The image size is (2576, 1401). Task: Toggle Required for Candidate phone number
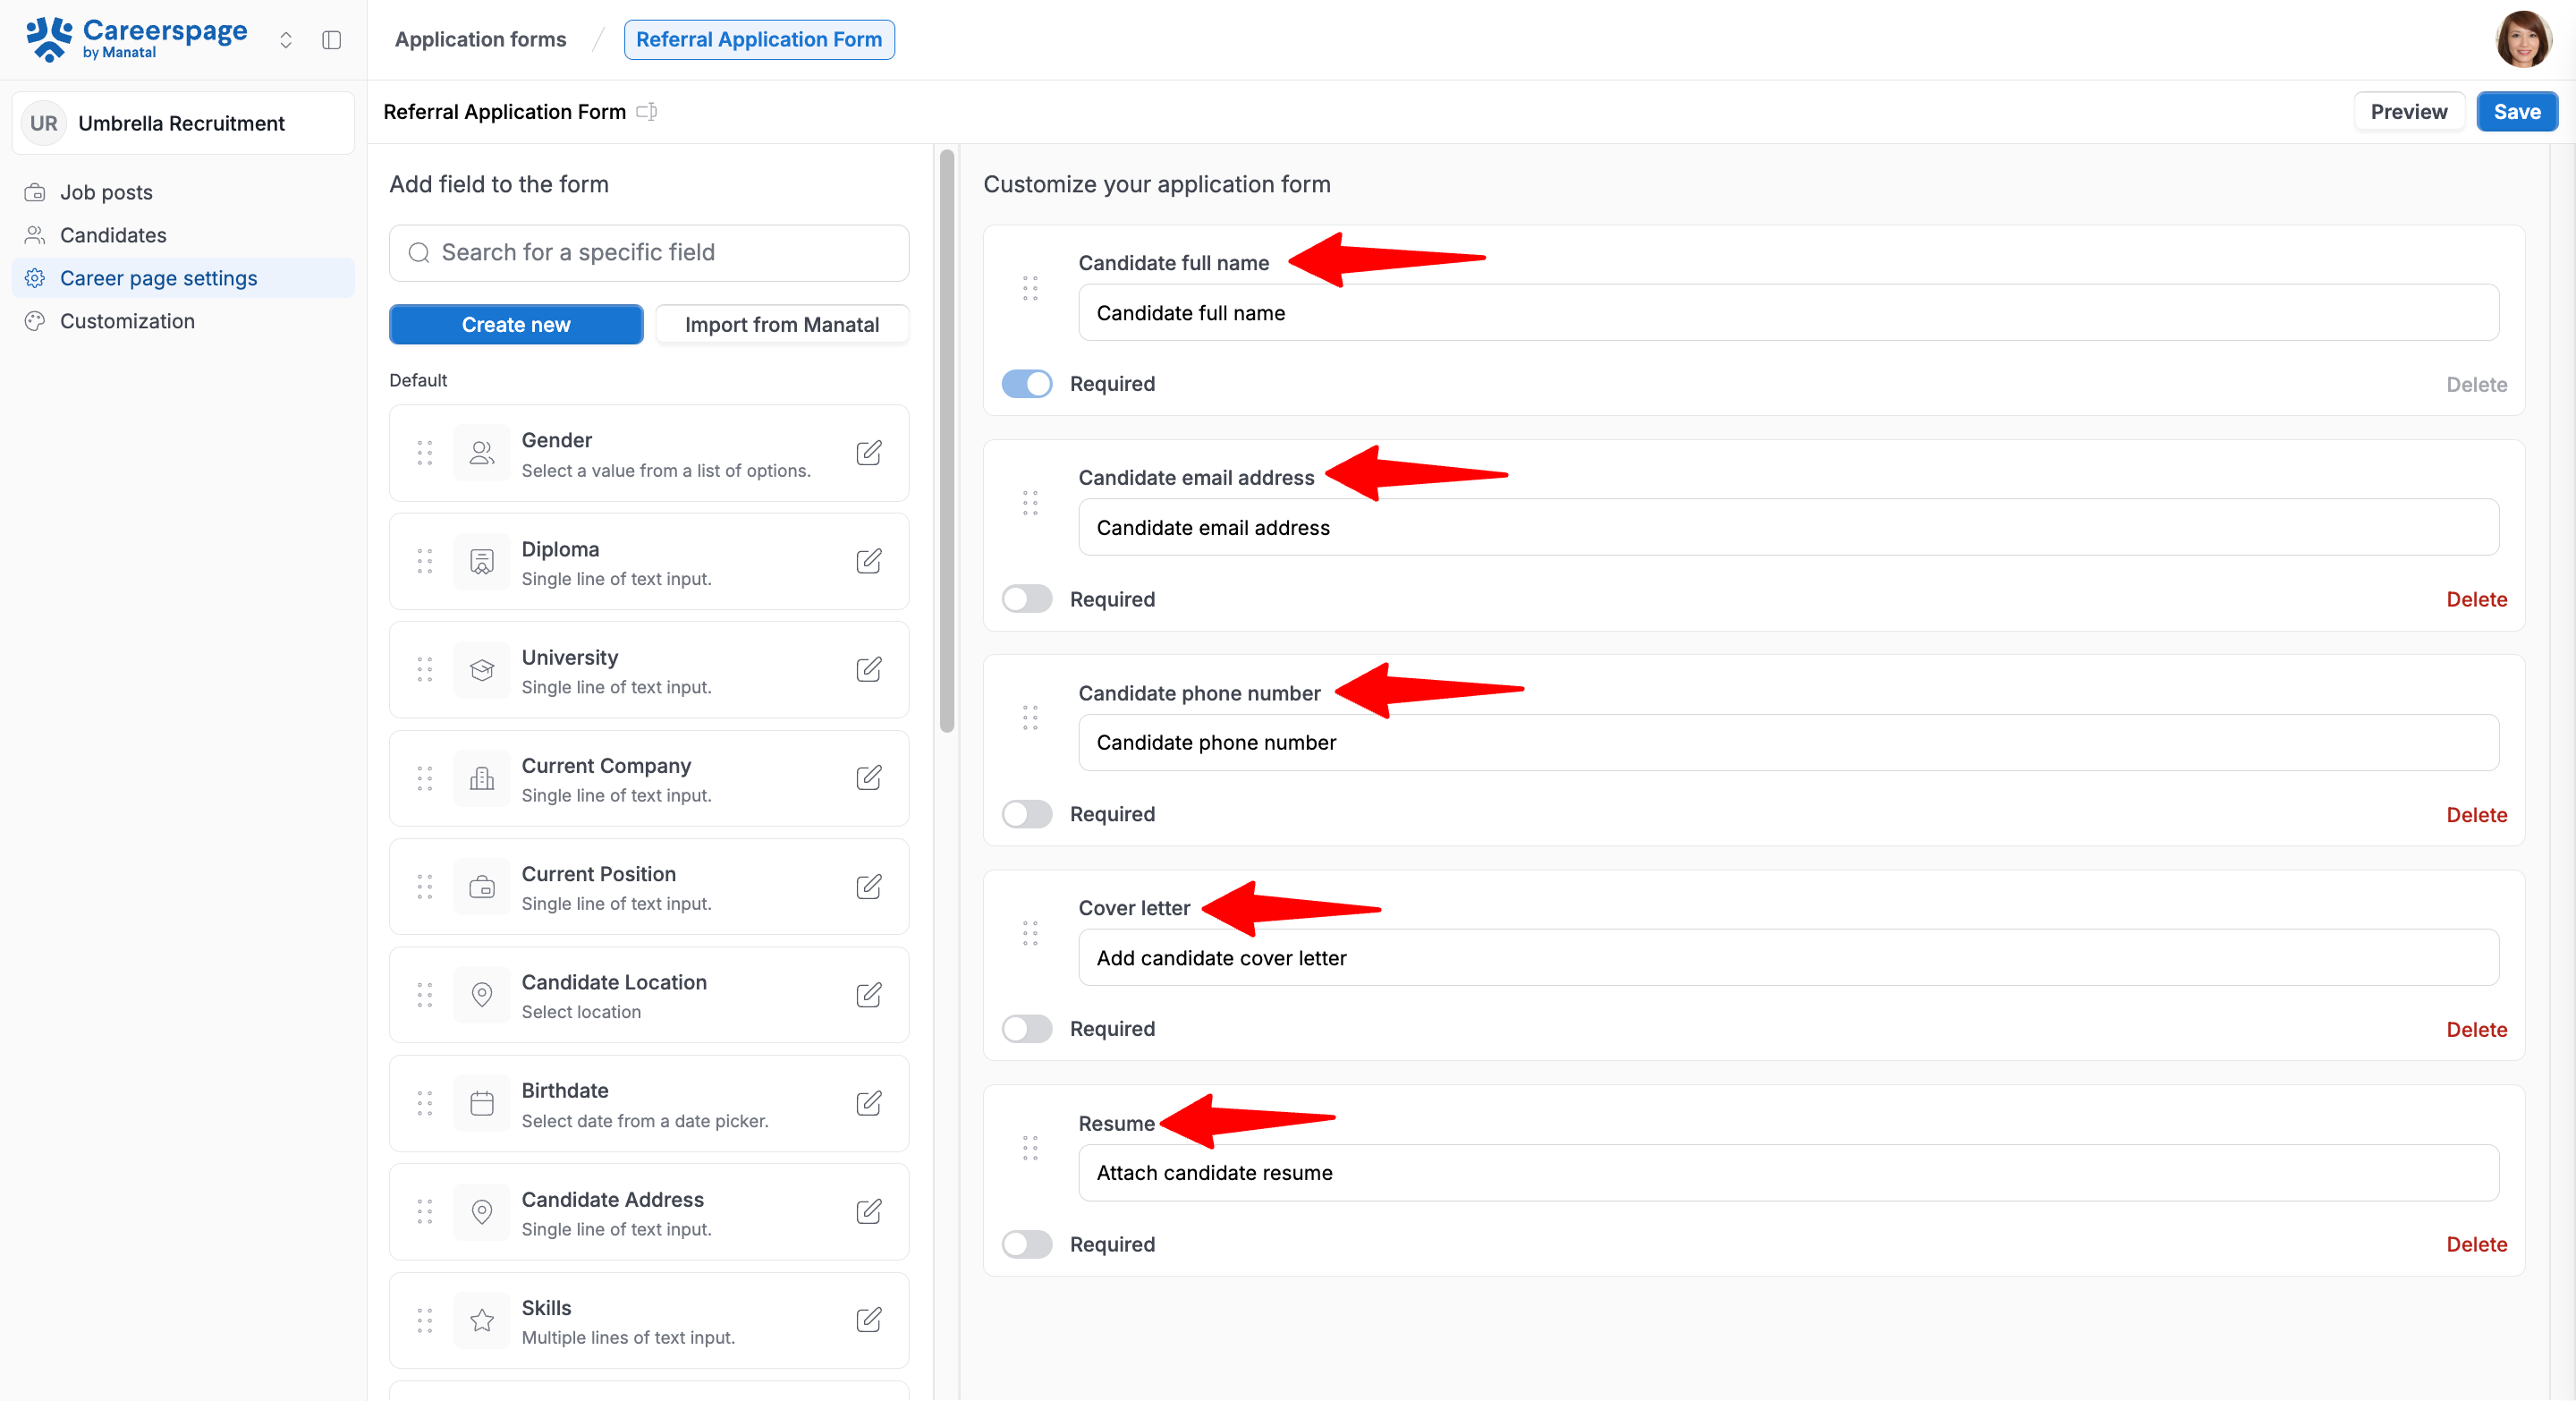point(1027,814)
